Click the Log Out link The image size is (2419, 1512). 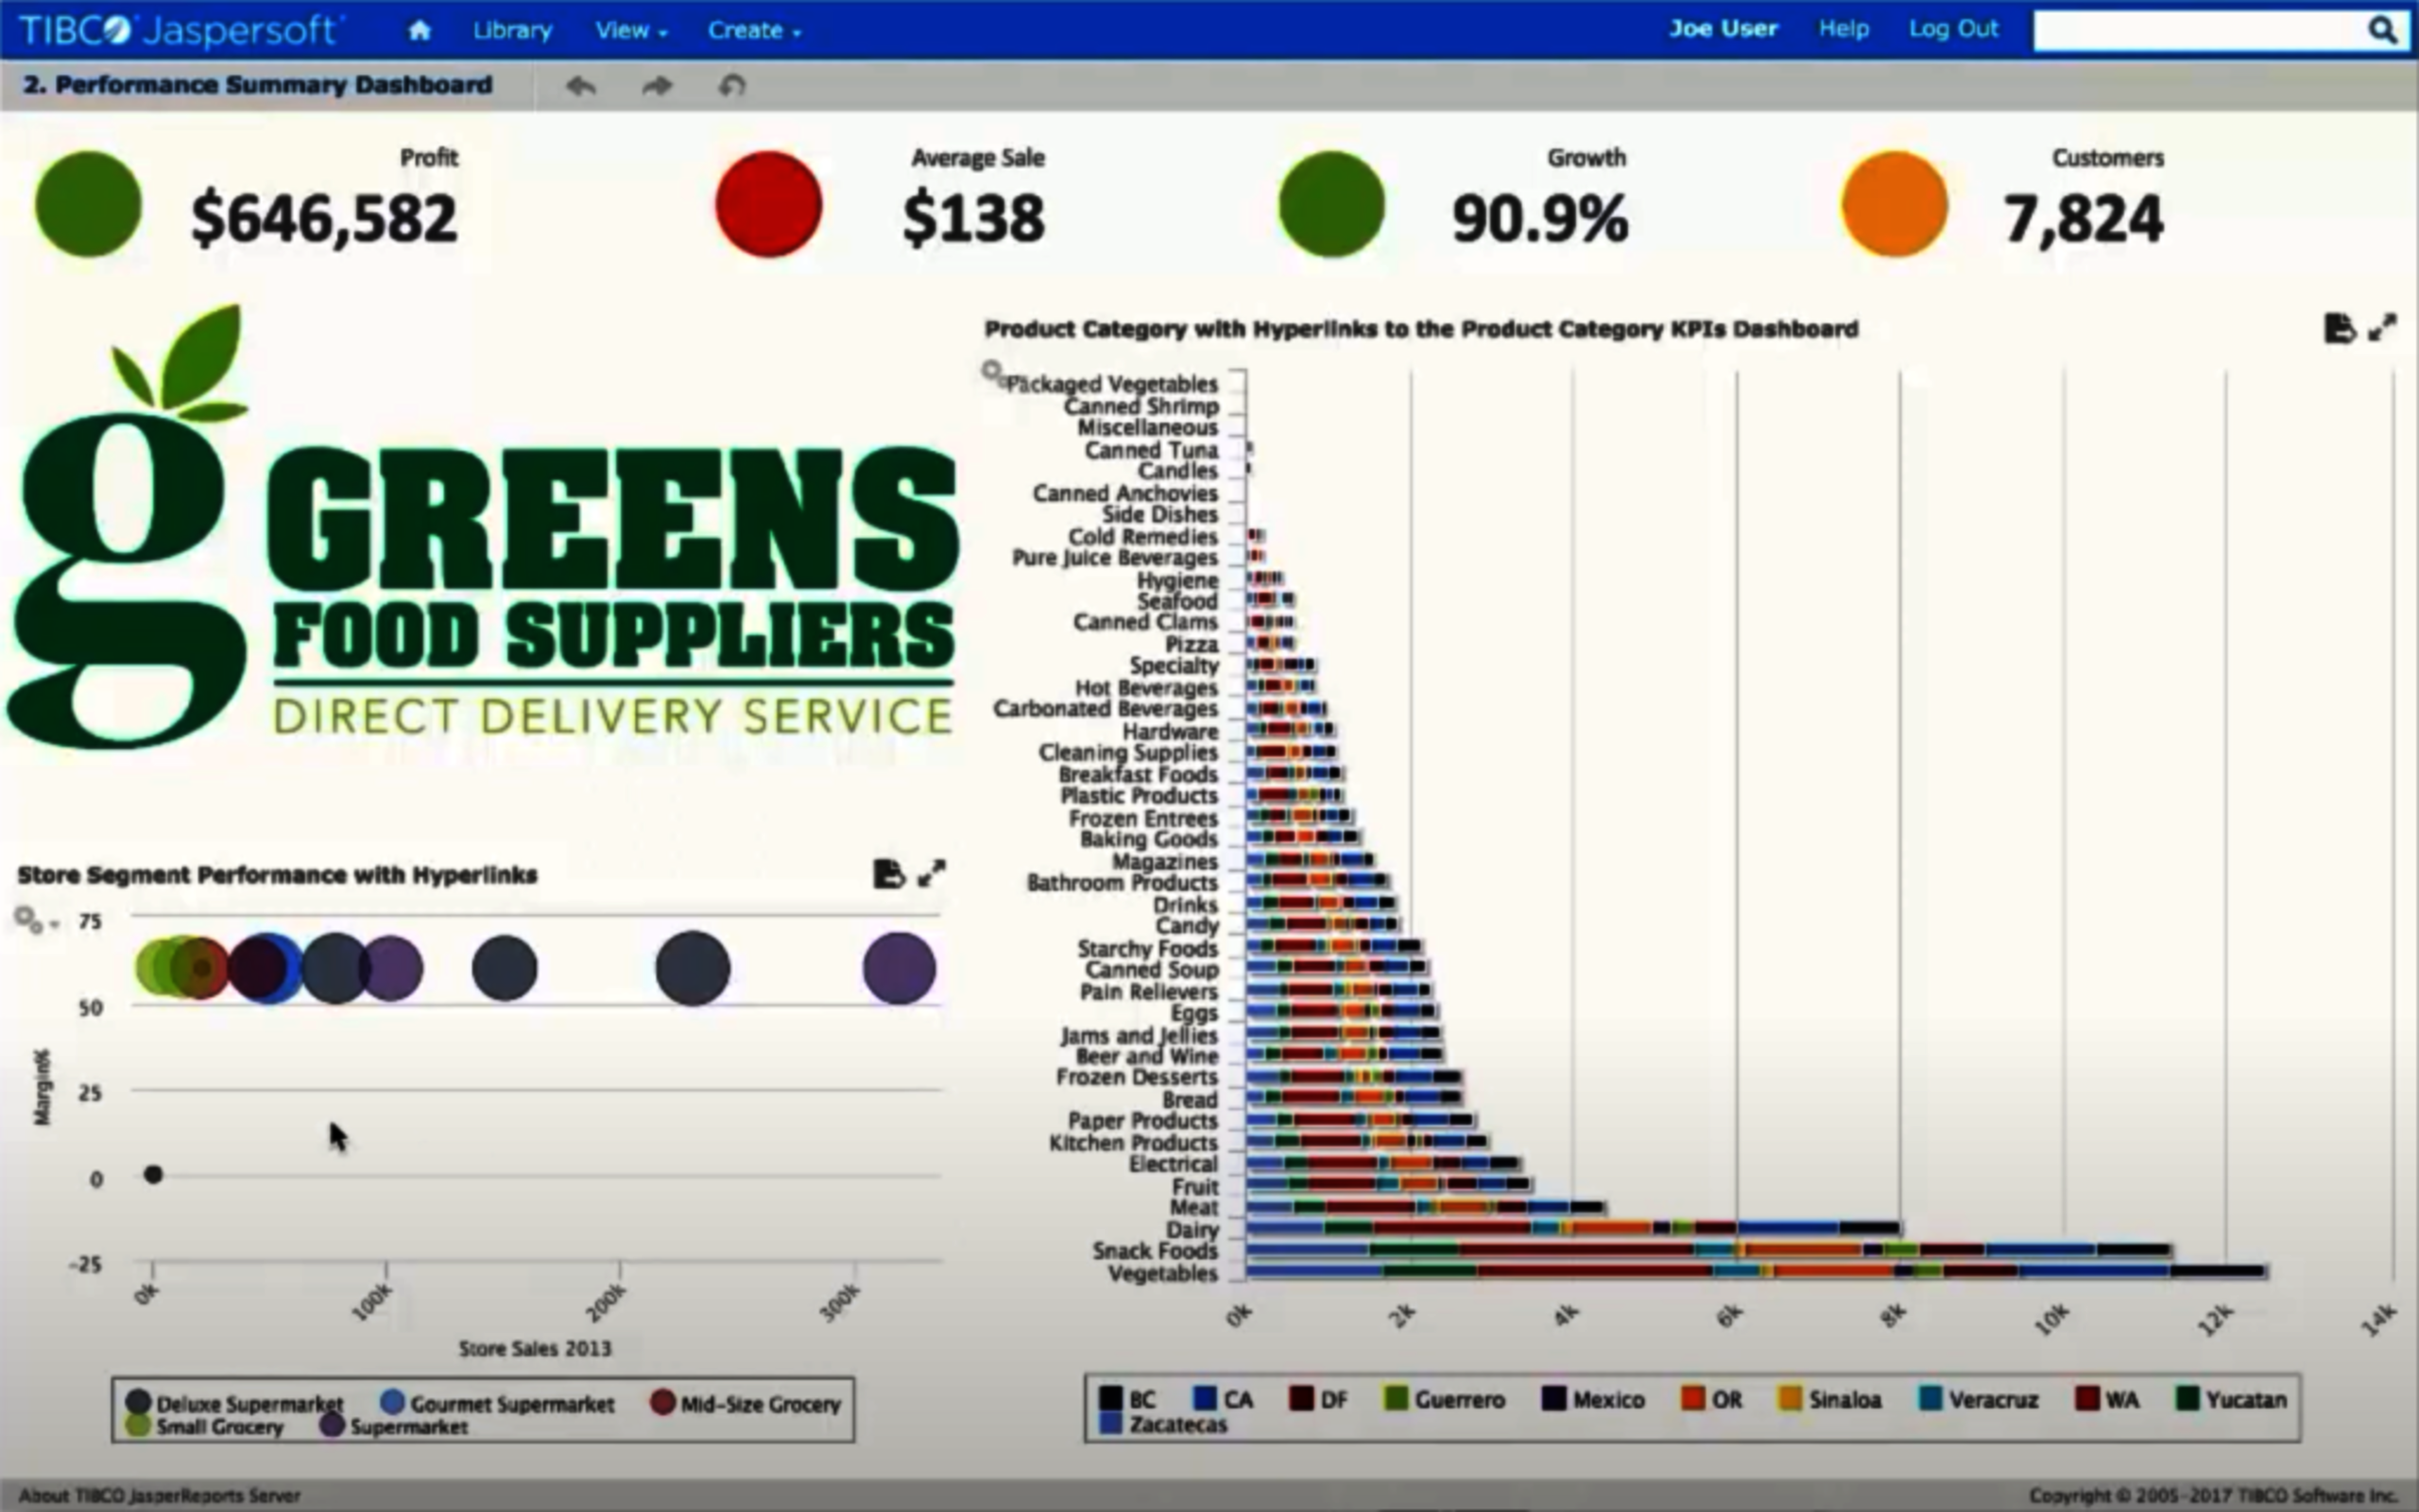coord(1952,29)
